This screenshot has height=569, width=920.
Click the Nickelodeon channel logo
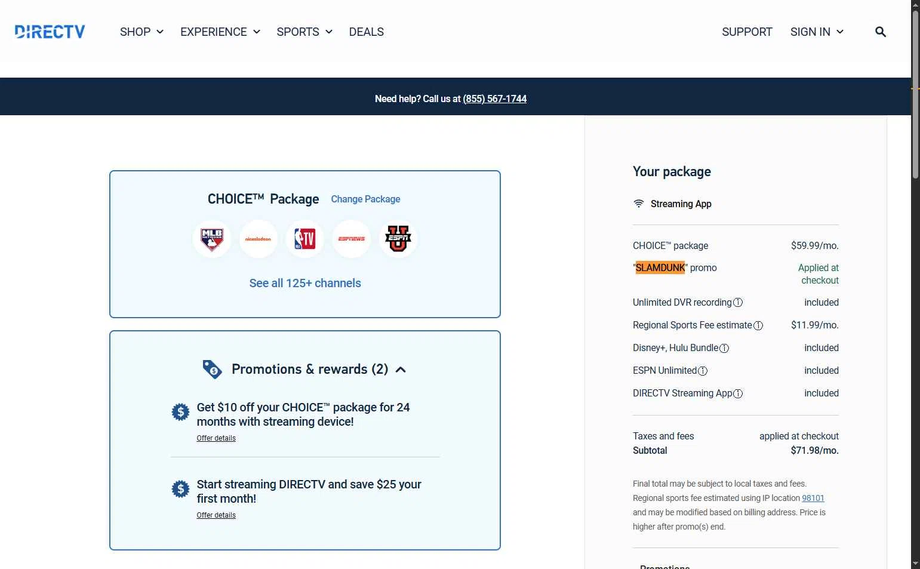tap(259, 239)
